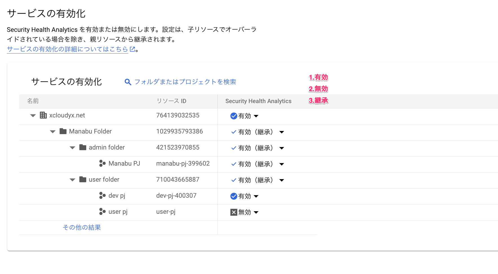
Task: Click the blue 有効 checkmark for xcloudyx.net
Action: (234, 116)
